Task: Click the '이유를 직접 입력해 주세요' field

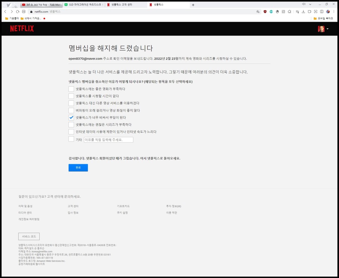Action: (108, 140)
